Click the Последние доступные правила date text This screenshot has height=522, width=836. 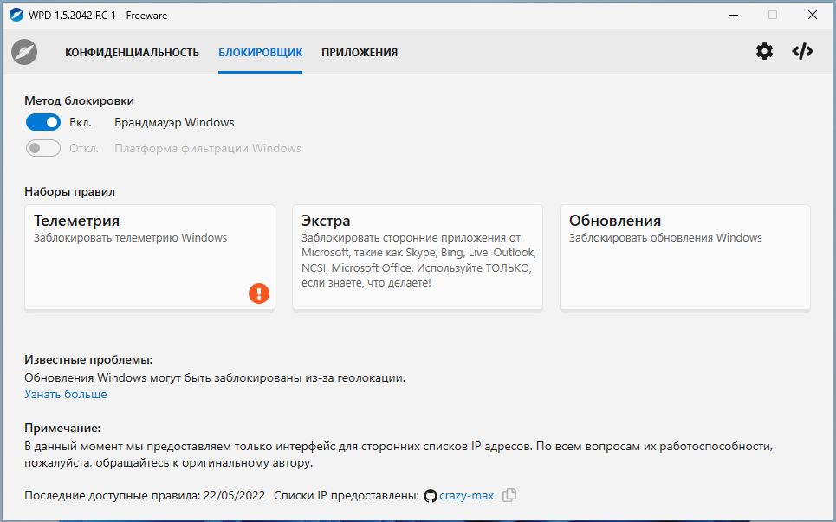[x=145, y=495]
